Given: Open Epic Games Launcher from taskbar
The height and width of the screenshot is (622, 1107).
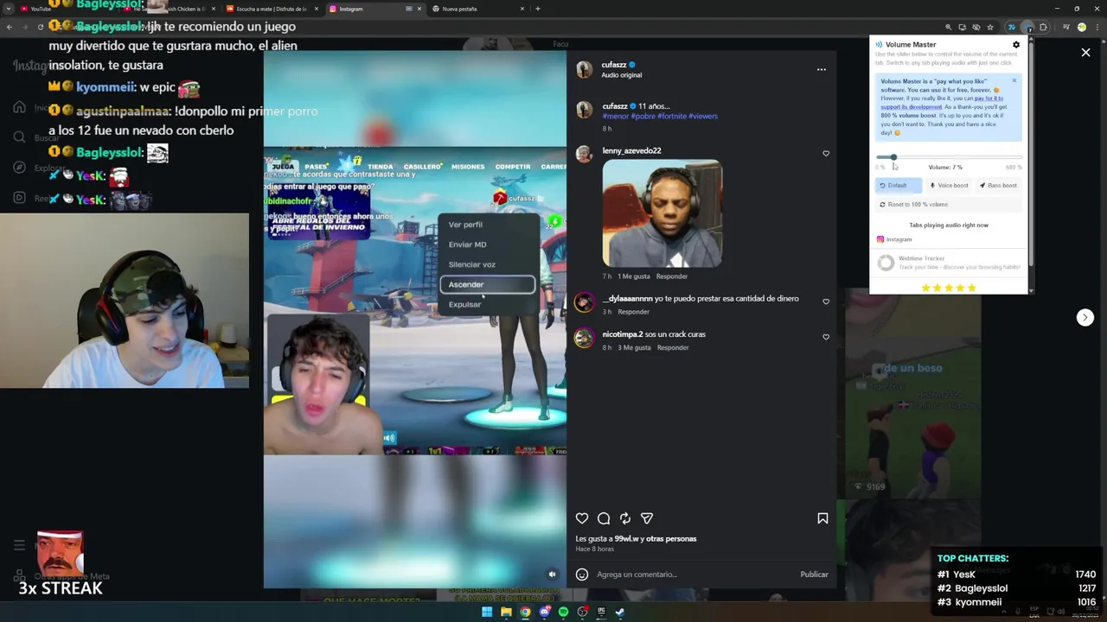Looking at the screenshot, I should 601,612.
